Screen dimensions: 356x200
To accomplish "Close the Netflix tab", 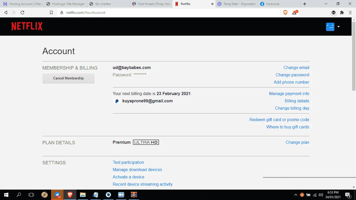I will coord(212,4).
